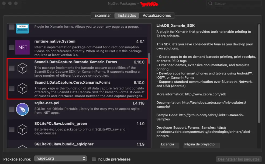Check the sqlite-net-pcl package checkbox

point(12,109)
